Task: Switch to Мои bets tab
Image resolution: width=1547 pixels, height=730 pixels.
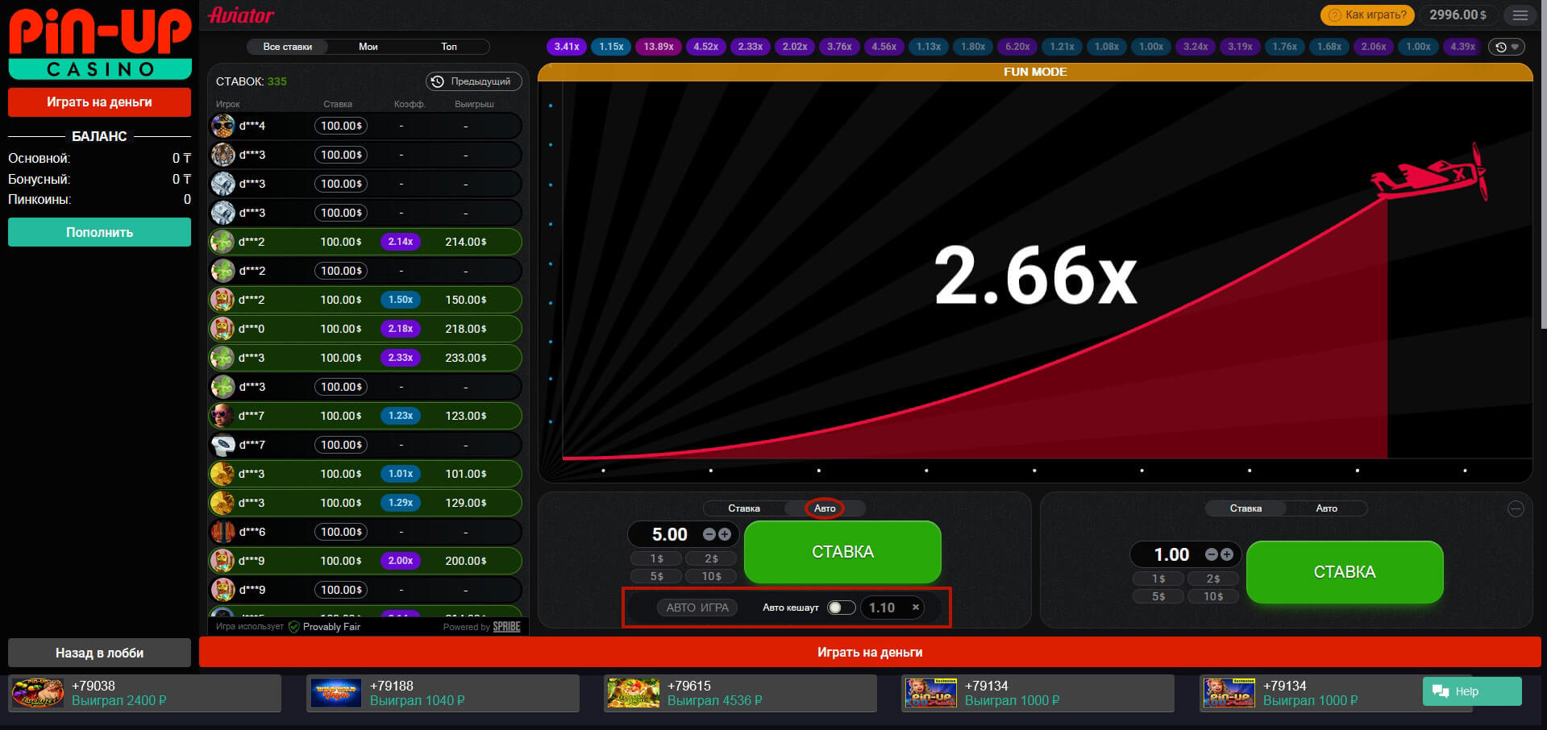Action: pyautogui.click(x=368, y=47)
